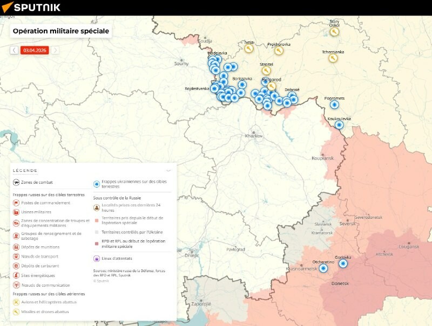
Task: Click the Stary Oskol missile marker
Action: 334,32
